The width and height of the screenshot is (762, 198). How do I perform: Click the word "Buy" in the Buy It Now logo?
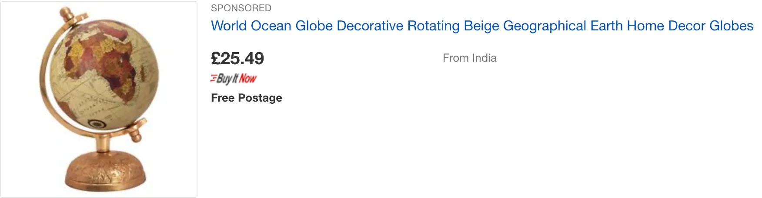(224, 79)
